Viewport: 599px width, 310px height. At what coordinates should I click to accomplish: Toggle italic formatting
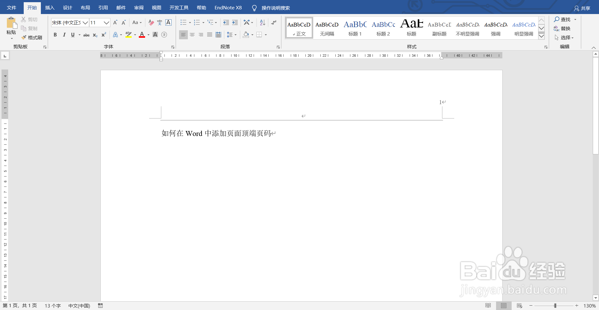click(x=64, y=35)
